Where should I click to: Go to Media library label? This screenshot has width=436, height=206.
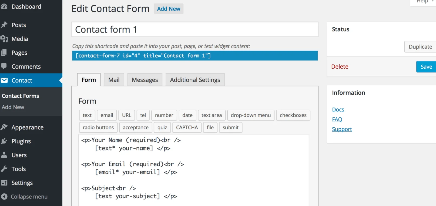coord(20,39)
